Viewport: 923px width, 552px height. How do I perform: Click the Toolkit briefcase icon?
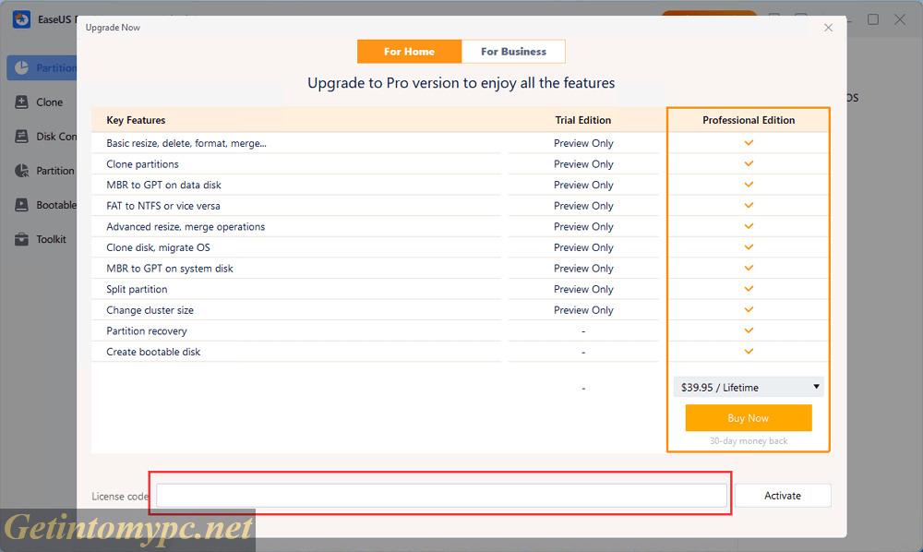tap(22, 239)
